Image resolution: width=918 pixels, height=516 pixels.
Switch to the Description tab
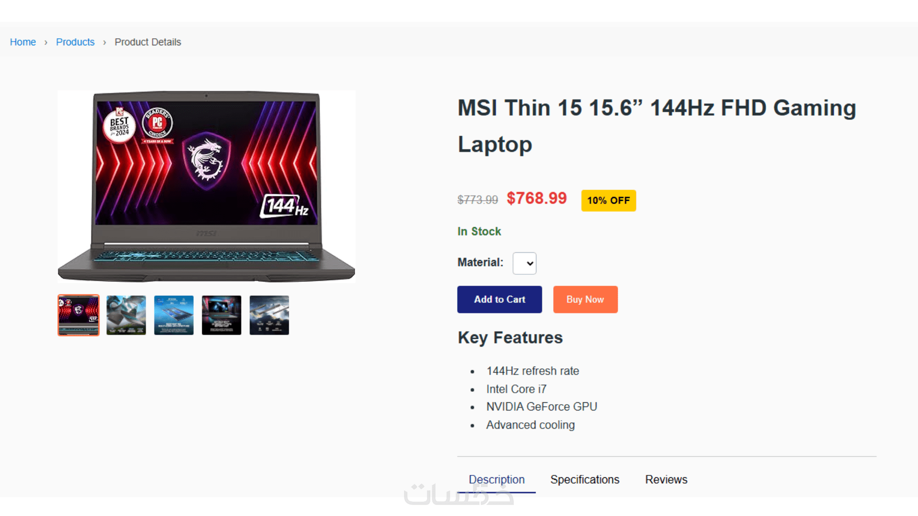(x=496, y=480)
